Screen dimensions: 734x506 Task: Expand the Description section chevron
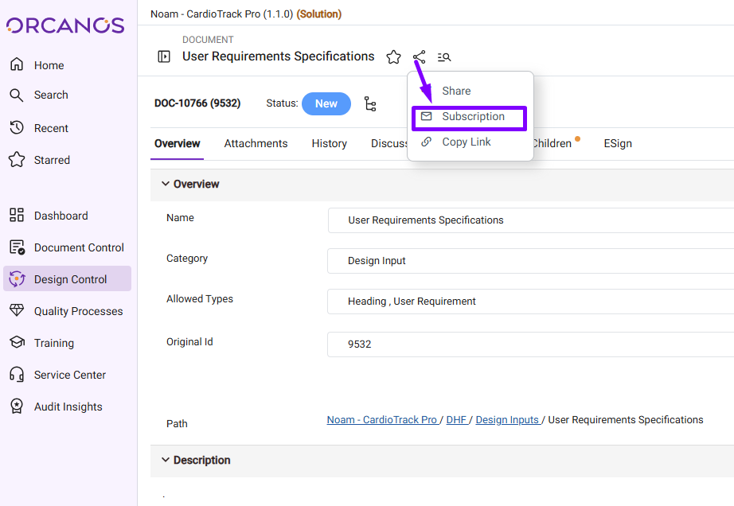click(x=166, y=460)
